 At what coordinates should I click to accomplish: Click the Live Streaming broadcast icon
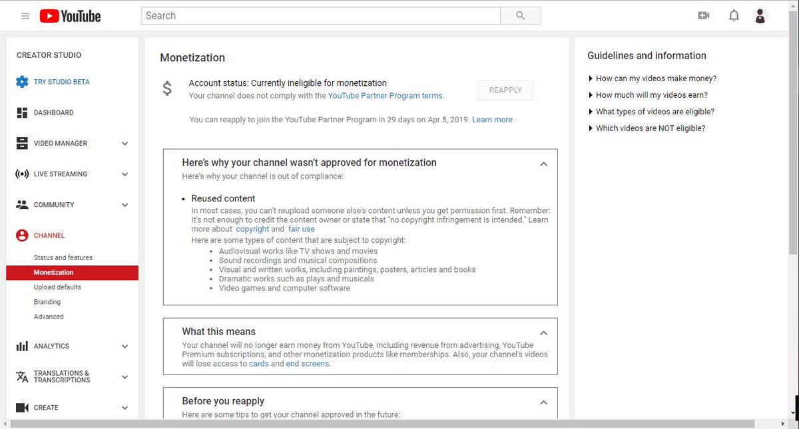coord(22,174)
